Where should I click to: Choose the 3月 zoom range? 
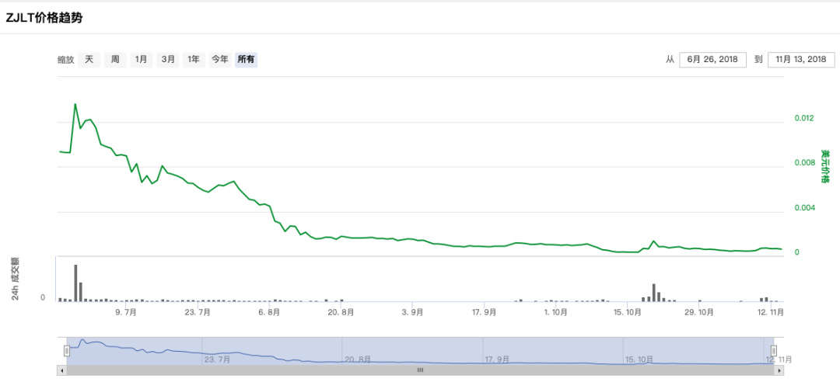[x=168, y=60]
